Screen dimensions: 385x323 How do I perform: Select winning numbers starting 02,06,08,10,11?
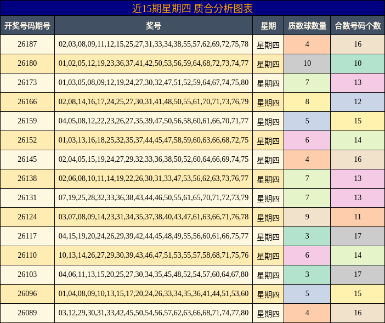click(x=154, y=178)
